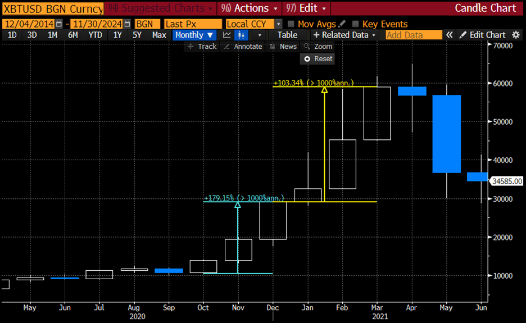Open chart settings gear icon
This screenshot has height=323, width=526.
click(x=516, y=35)
